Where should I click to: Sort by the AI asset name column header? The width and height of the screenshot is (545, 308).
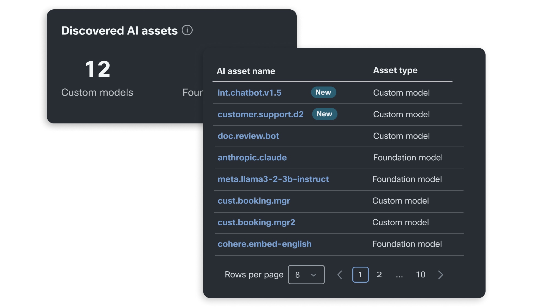pos(246,71)
